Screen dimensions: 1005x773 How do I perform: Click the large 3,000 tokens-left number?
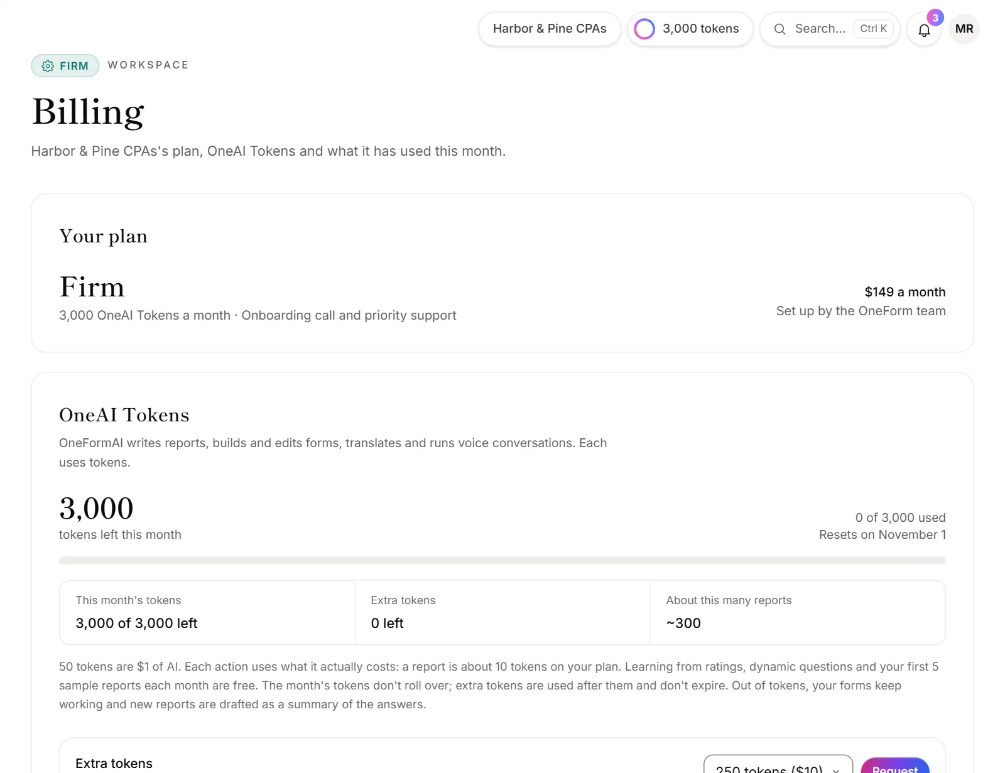97,508
